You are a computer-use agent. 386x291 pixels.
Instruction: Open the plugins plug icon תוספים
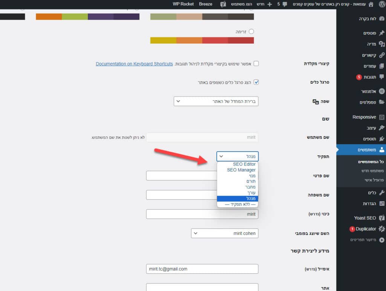382,139
